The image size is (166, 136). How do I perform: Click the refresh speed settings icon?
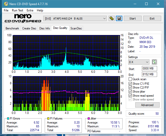154,62
